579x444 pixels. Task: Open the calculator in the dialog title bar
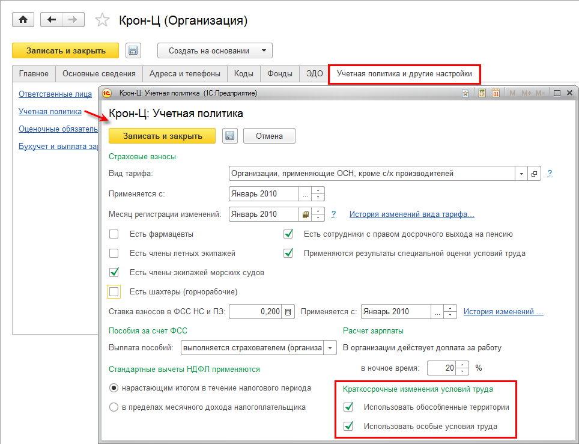[x=482, y=93]
